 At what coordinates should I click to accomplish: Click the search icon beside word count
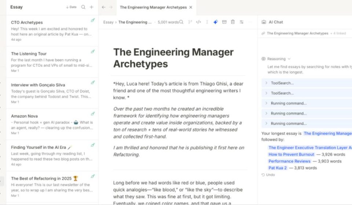click(x=181, y=22)
